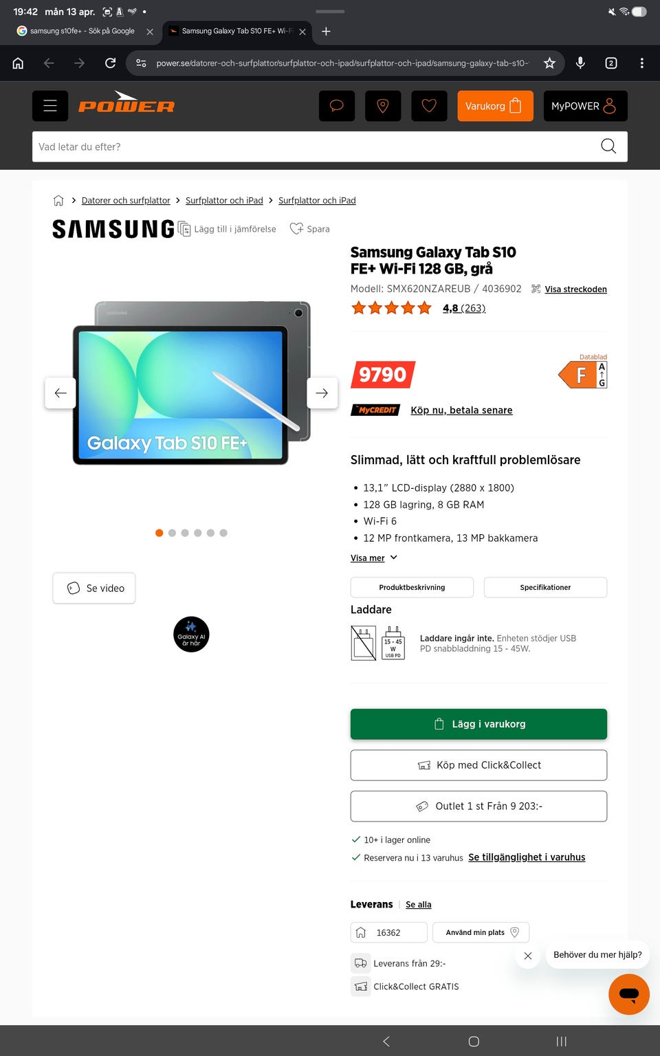Screen dimensions: 660x1056
Task: Switch to the samsung s10fe+ Google tab
Action: point(82,31)
